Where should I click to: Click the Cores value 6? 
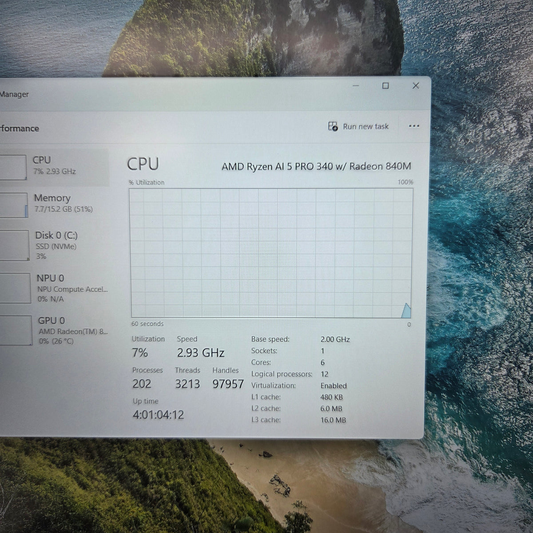322,362
